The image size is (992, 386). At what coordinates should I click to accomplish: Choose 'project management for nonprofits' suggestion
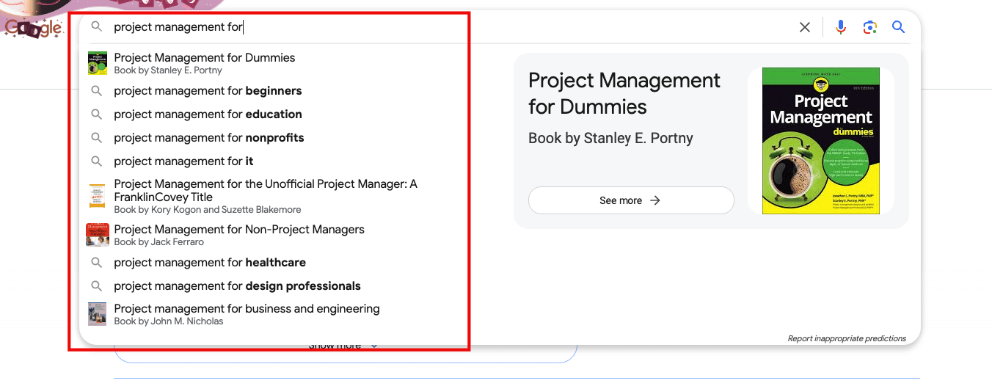click(208, 138)
